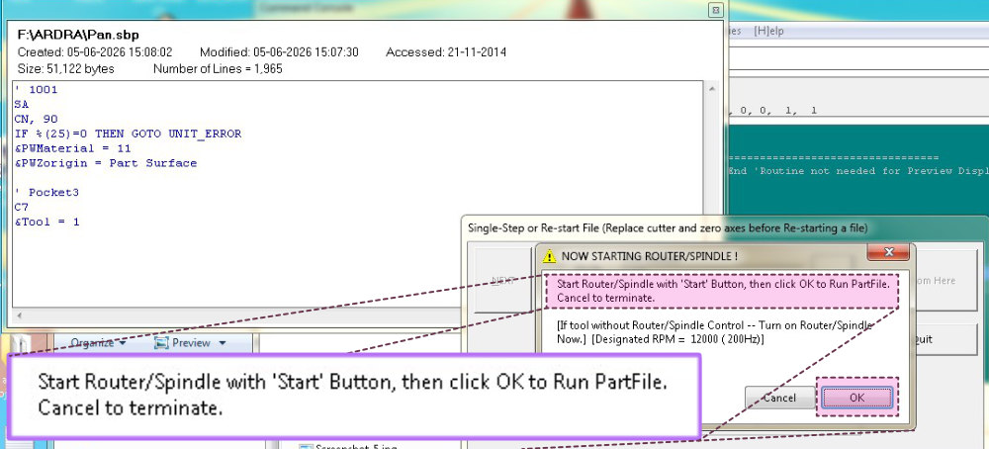Click the scroll up arrow in file view
Image resolution: width=989 pixels, height=449 pixels.
coord(712,90)
